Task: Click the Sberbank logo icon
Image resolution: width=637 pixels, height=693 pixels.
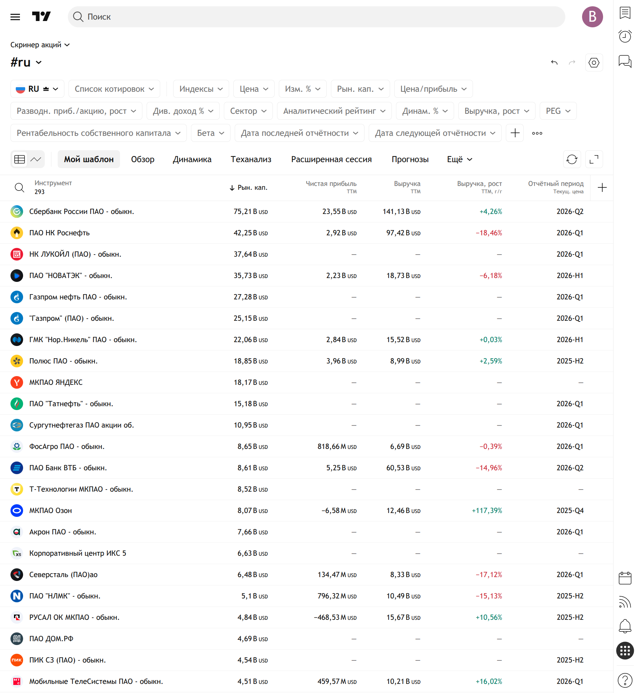Action: point(17,212)
